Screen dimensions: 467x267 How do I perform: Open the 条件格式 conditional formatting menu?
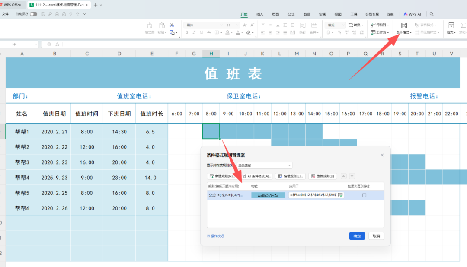click(x=404, y=29)
